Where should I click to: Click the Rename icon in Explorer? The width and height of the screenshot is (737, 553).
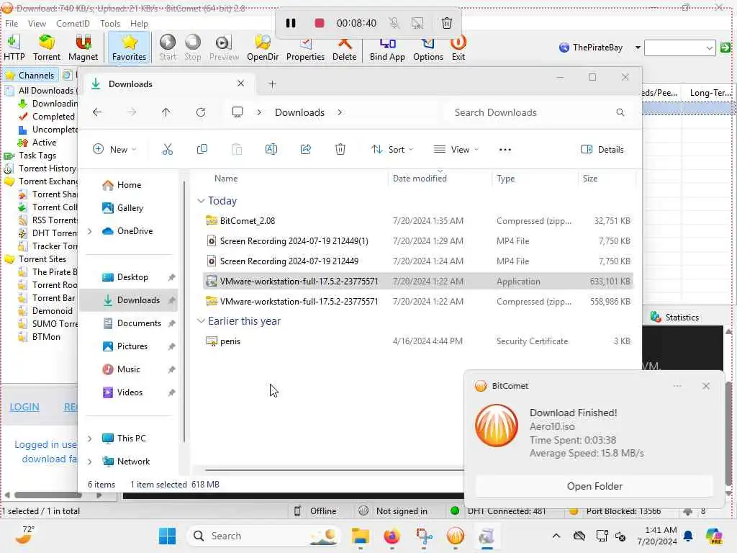click(271, 150)
